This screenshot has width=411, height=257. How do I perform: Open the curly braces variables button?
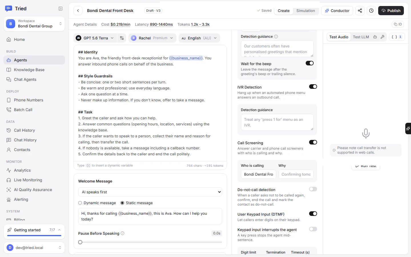[x=397, y=37]
